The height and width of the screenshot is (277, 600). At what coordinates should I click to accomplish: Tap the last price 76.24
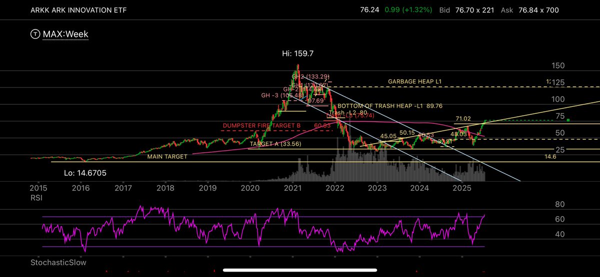(x=370, y=10)
